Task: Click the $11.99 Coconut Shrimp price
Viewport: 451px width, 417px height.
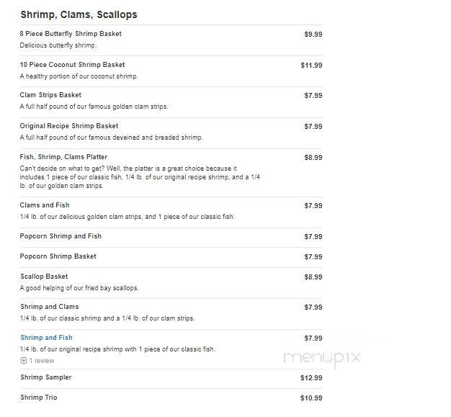Action: click(x=311, y=66)
